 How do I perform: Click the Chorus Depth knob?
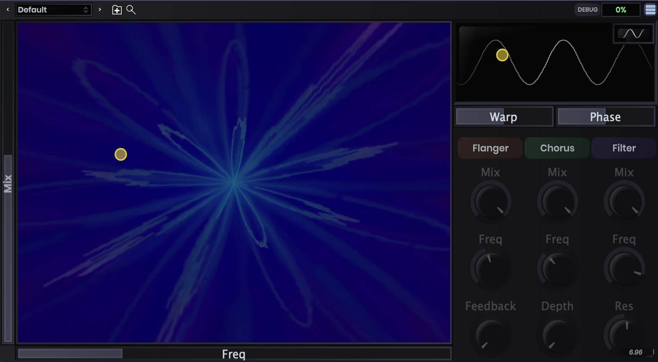pos(557,336)
